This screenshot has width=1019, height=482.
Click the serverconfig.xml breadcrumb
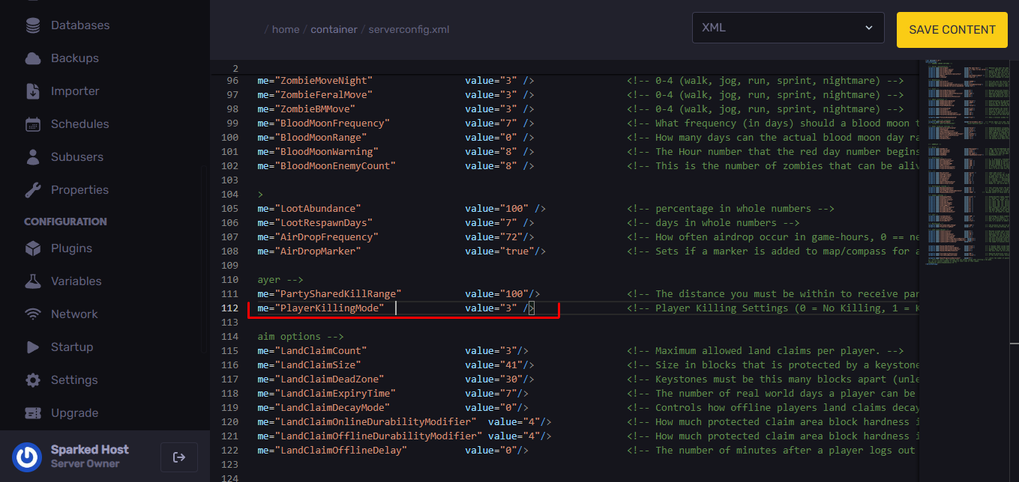point(409,30)
